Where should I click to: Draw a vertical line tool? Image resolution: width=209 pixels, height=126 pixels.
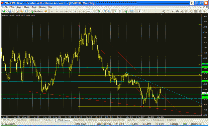[x=150, y=11]
